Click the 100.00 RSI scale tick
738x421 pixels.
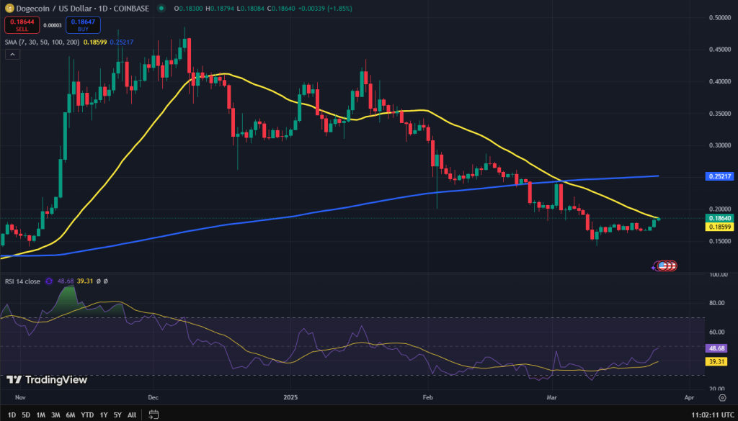point(720,274)
